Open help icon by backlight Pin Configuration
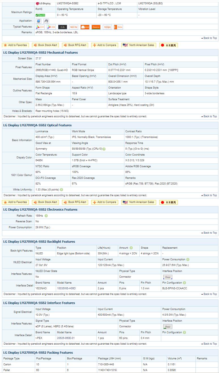This screenshot has height=373, width=219. (x=185, y=283)
